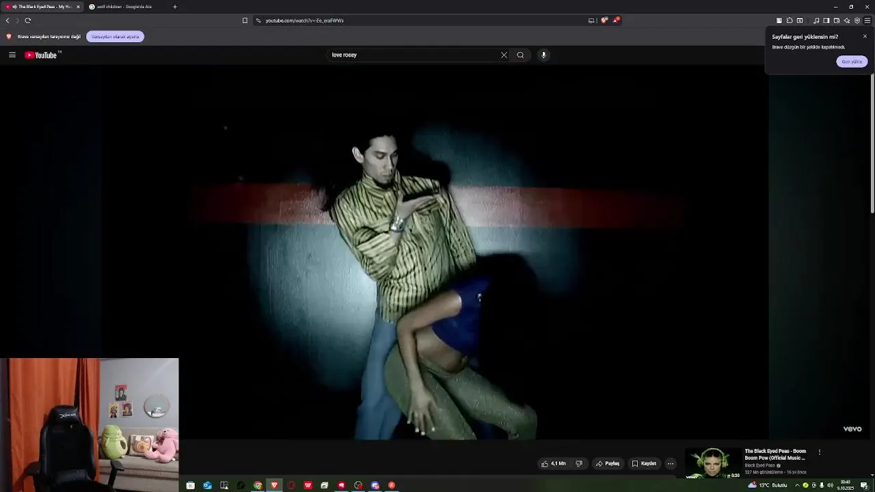This screenshot has height=492, width=875.
Task: Open the Boom Boom Pow video thumbnail
Action: [x=712, y=463]
